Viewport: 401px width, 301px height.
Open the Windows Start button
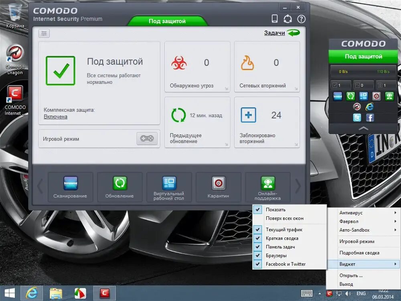10,293
